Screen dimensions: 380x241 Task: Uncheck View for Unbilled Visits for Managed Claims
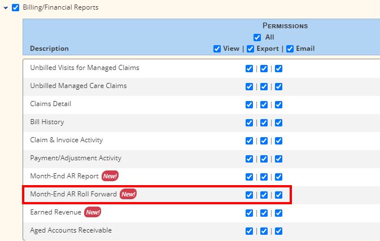249,68
